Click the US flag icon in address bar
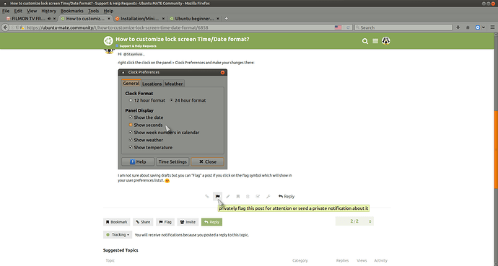The width and height of the screenshot is (498, 266). (338, 27)
